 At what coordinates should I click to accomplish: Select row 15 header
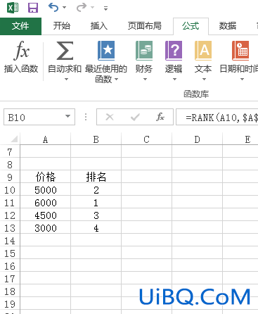point(10,253)
